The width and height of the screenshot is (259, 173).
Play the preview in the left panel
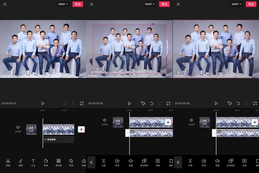[x=43, y=103]
